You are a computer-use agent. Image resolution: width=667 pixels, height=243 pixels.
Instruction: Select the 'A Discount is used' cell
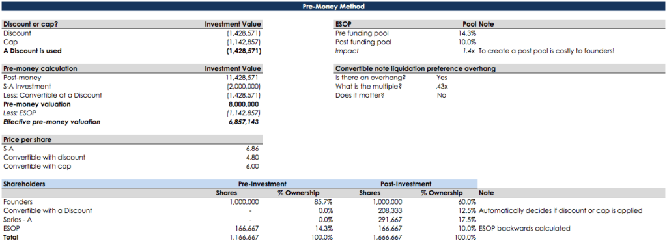[33, 51]
